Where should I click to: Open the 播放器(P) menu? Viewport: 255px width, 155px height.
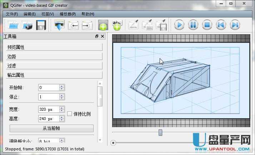click(67, 14)
